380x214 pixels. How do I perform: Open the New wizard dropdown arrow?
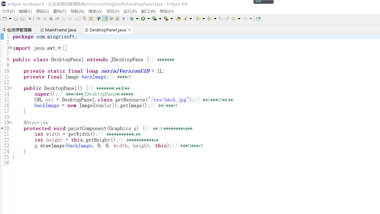10,19
